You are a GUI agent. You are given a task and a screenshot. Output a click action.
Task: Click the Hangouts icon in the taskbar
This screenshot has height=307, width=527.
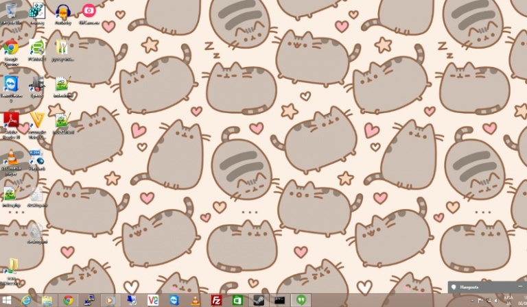point(300,300)
